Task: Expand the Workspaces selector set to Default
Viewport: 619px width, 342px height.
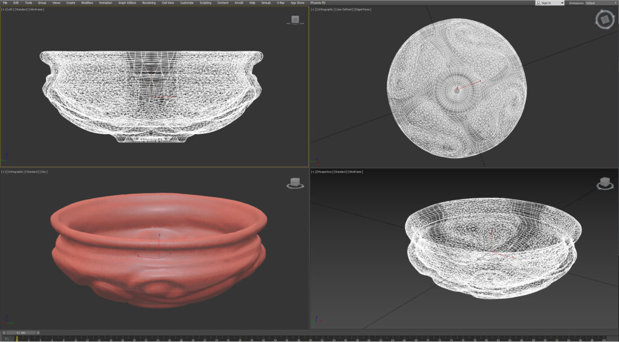Action: point(600,3)
